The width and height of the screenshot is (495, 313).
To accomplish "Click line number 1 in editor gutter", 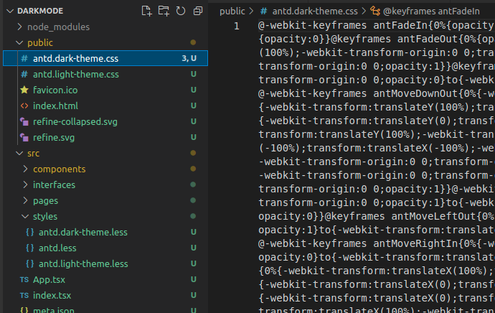I will point(237,26).
